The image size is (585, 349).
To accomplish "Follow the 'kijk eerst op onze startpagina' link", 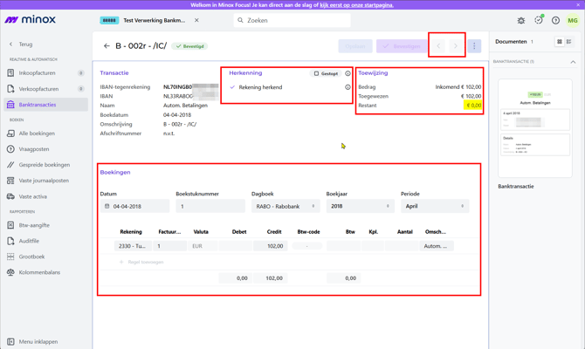I will coord(356,5).
